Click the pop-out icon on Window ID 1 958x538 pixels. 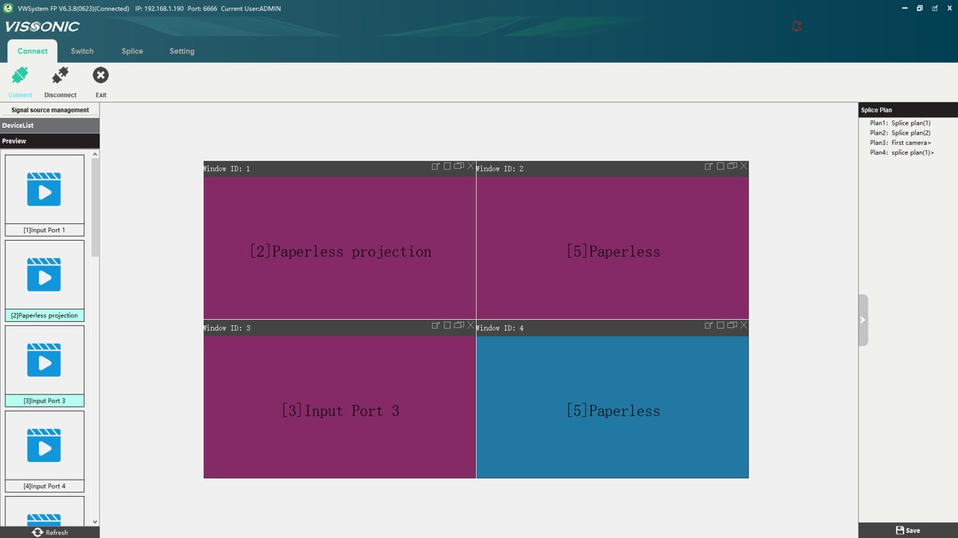[436, 167]
